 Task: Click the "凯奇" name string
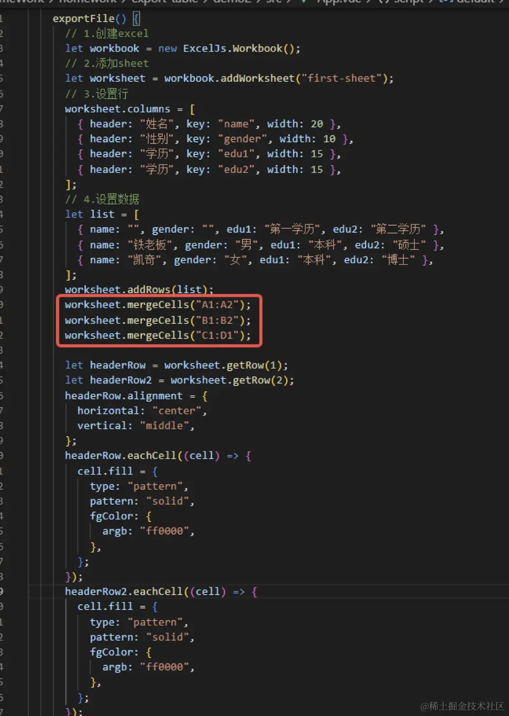(145, 260)
